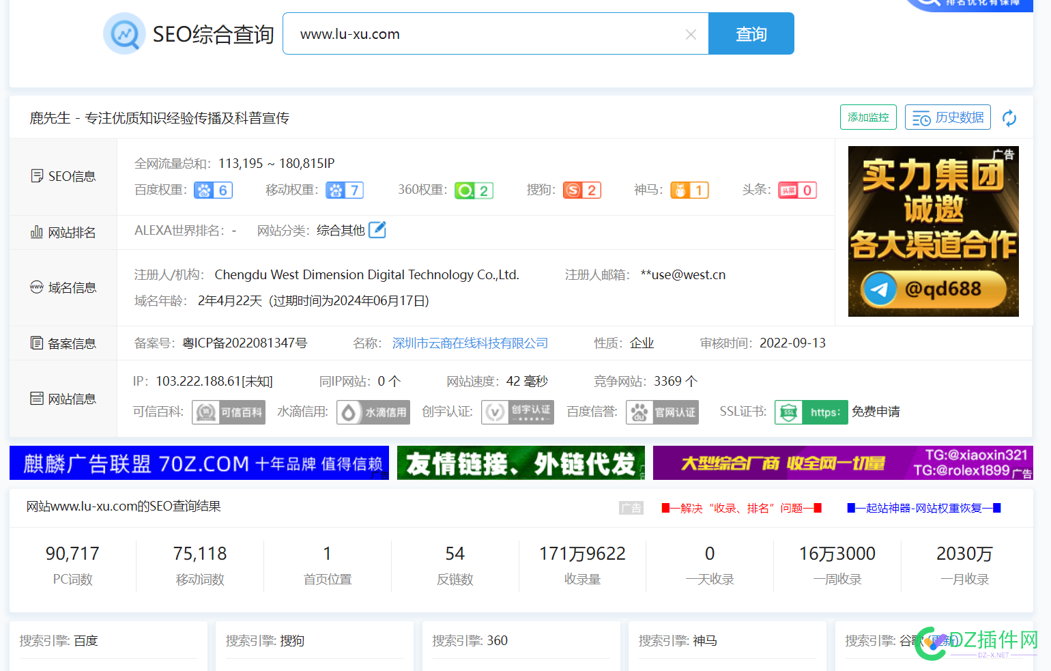Click the SSL https badge
1051x671 pixels.
click(x=811, y=412)
